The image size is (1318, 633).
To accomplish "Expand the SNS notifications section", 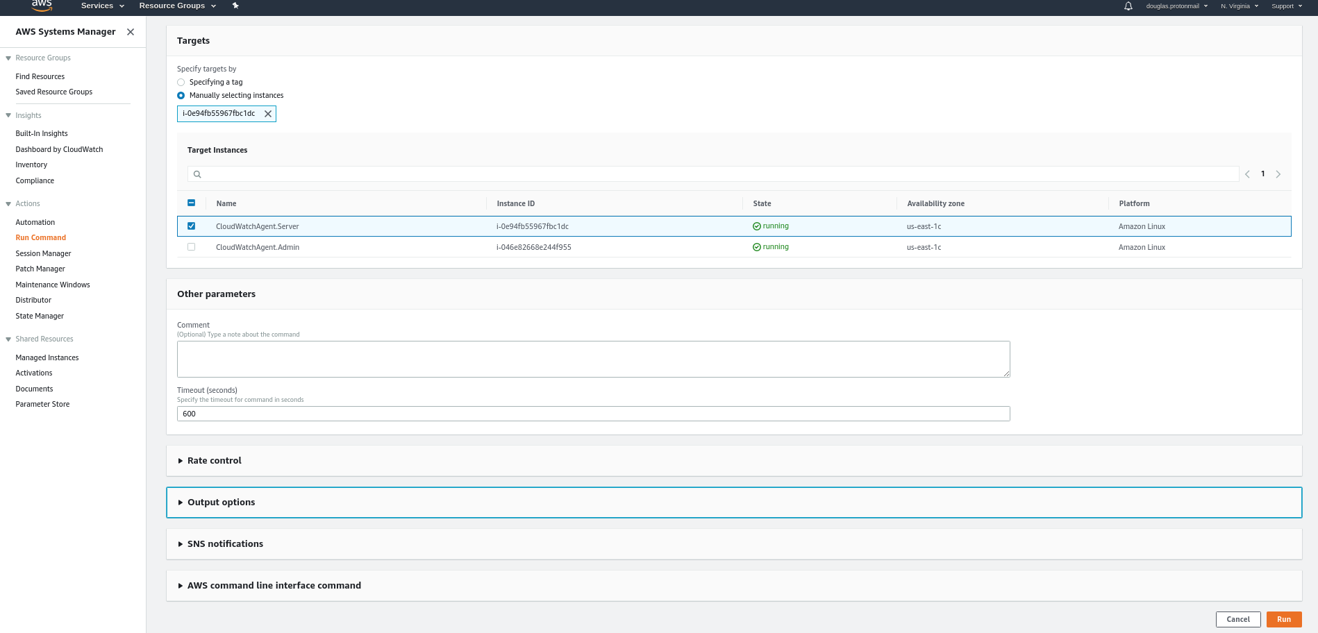I will coord(225,544).
